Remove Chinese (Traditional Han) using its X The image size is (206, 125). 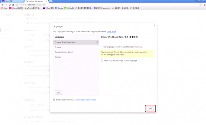pos(97,42)
